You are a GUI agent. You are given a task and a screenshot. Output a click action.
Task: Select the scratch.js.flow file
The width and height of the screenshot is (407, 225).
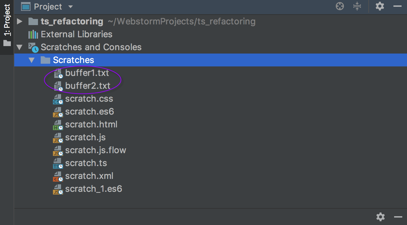click(x=95, y=150)
